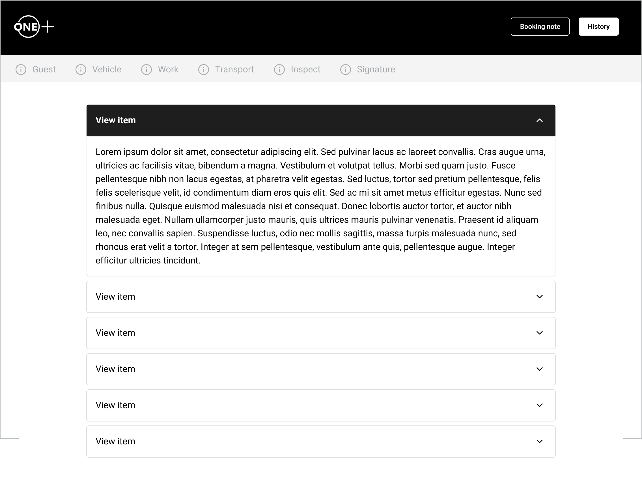Image resolution: width=642 pixels, height=480 pixels.
Task: Click the info icon beside Signature
Action: coord(345,70)
